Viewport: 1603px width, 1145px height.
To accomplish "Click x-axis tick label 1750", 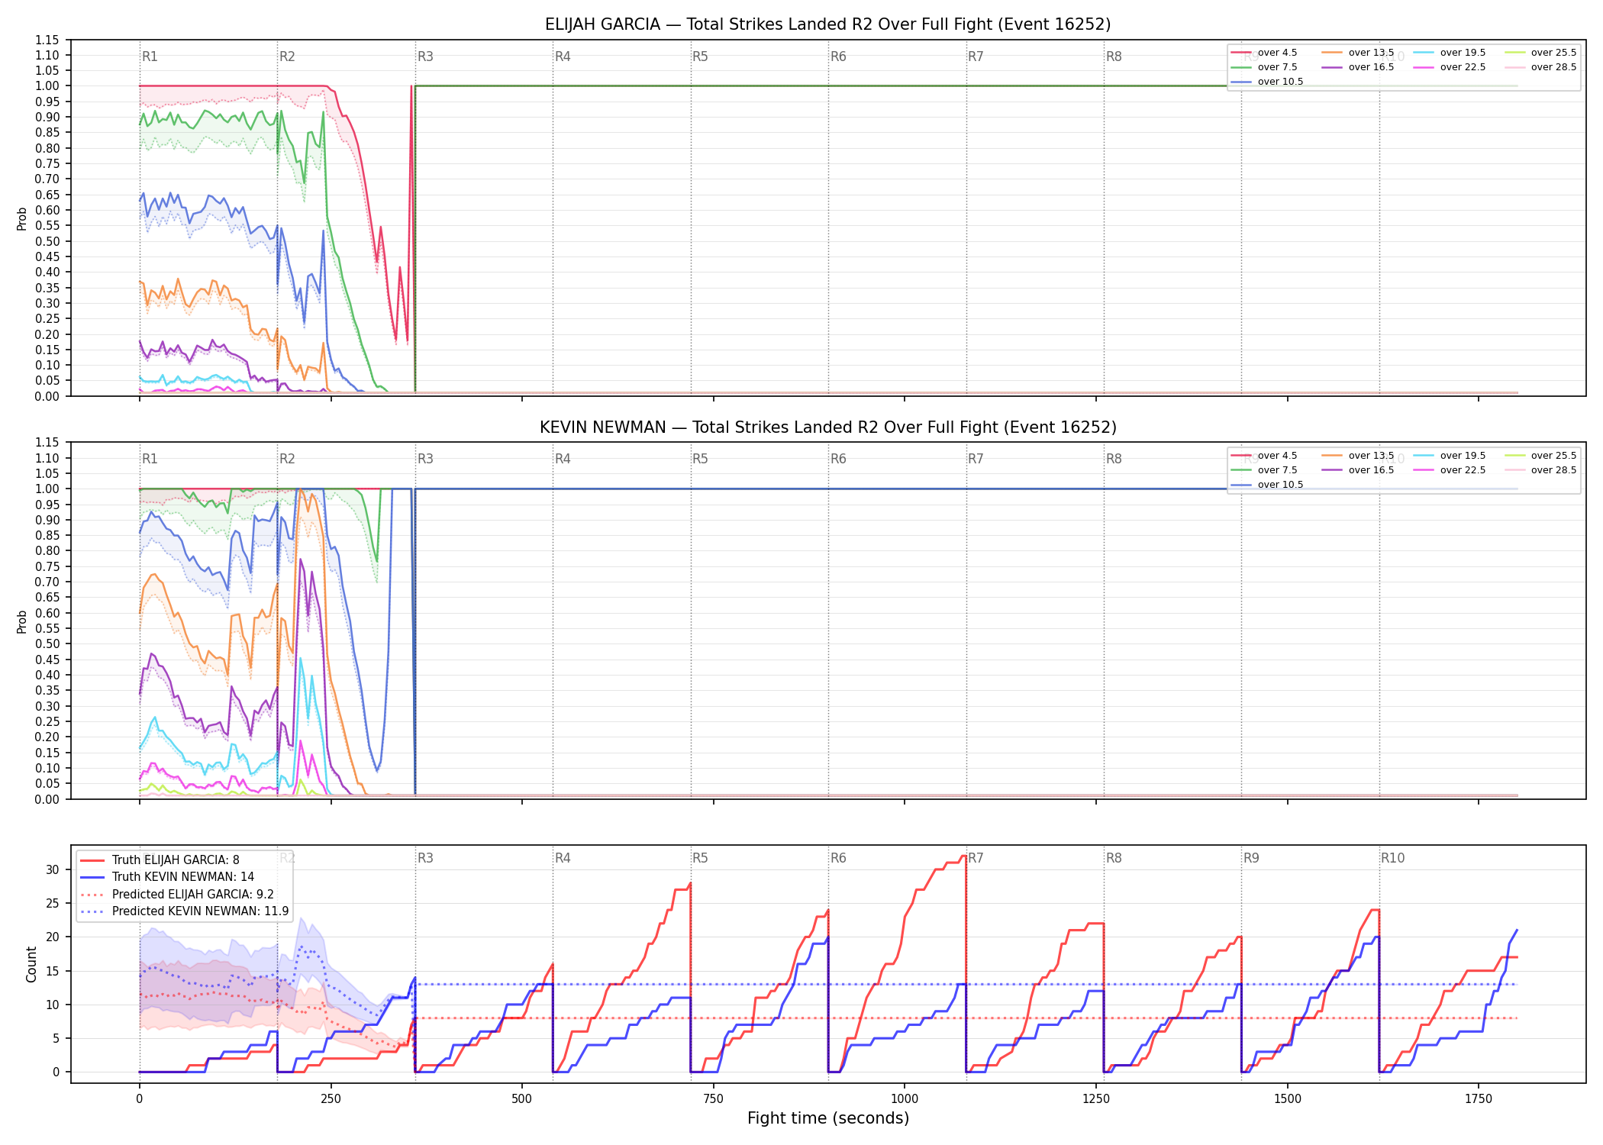I will click(x=1479, y=1098).
